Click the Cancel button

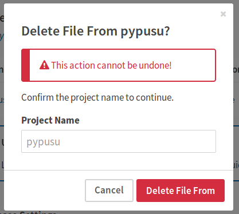[109, 191]
